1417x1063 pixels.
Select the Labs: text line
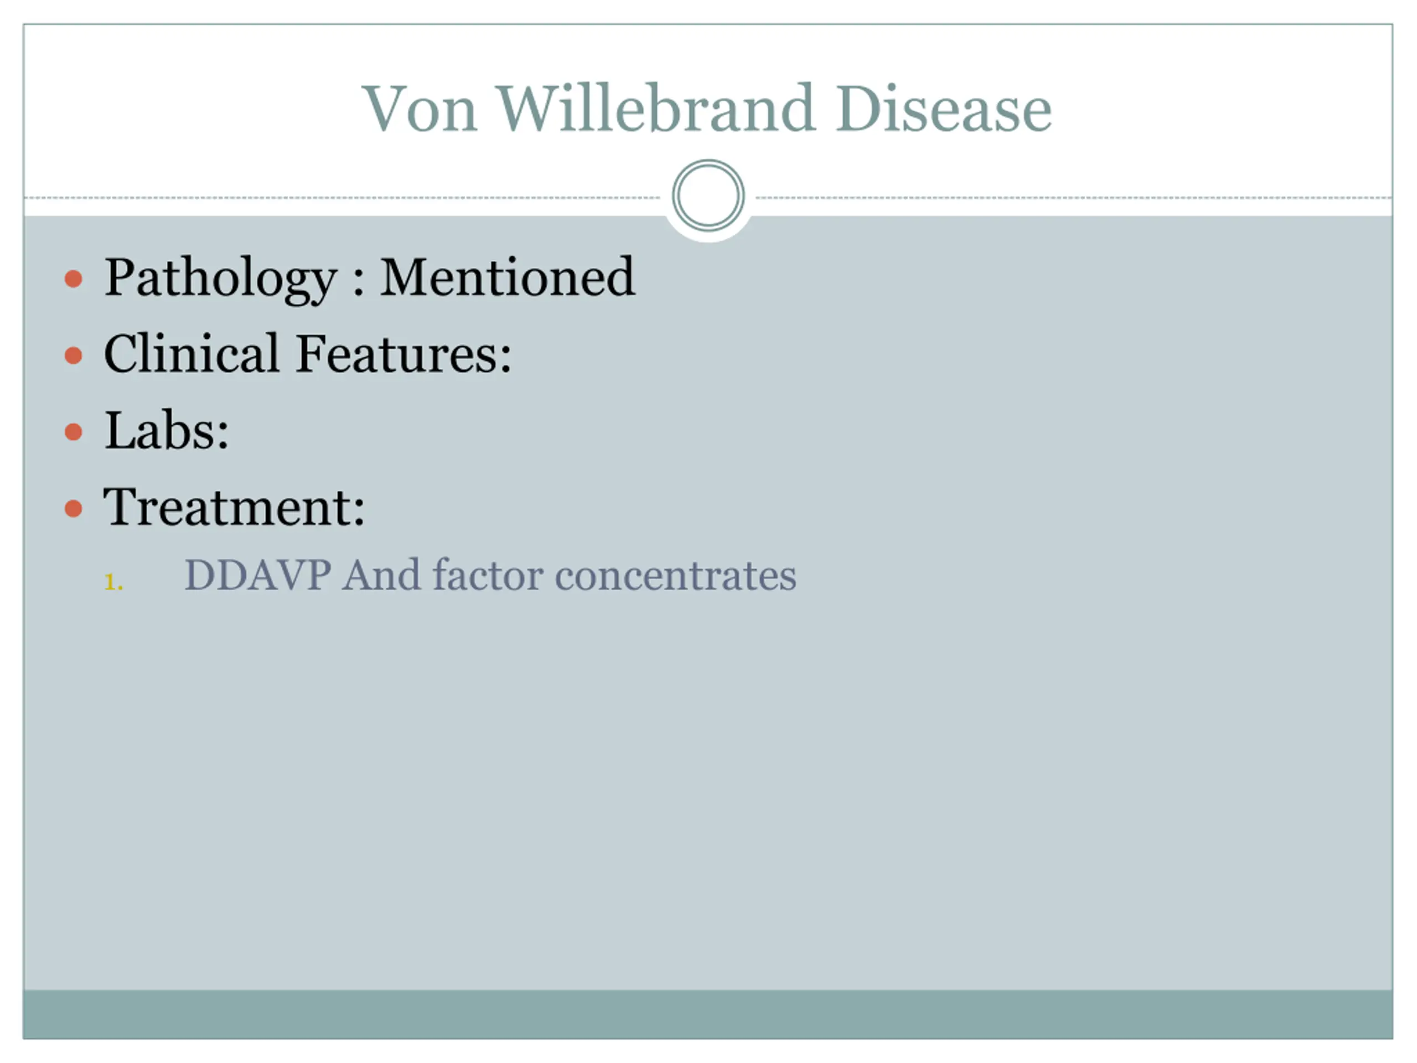tap(167, 430)
